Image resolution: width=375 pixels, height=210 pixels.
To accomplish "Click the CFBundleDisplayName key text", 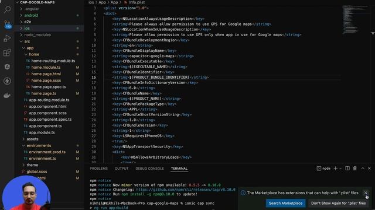I will [143, 51].
